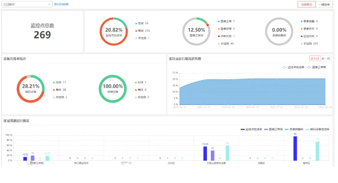This screenshot has width=338, height=183.
Task: Select the 近七日 trend tab
Action: (x=315, y=59)
